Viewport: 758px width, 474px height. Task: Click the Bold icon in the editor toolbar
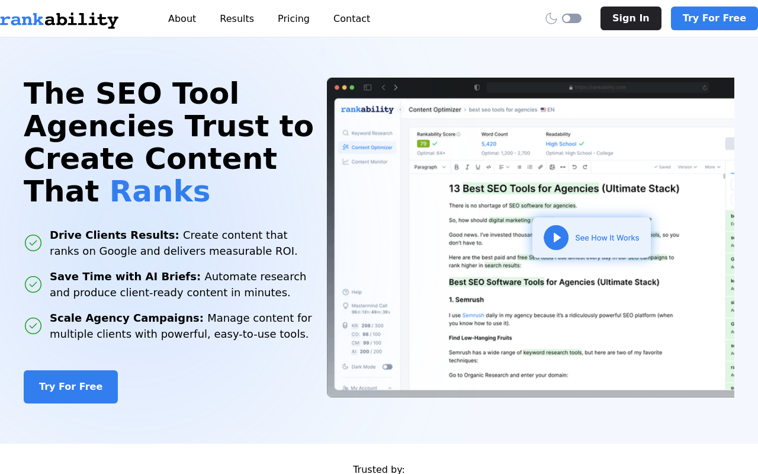(457, 167)
